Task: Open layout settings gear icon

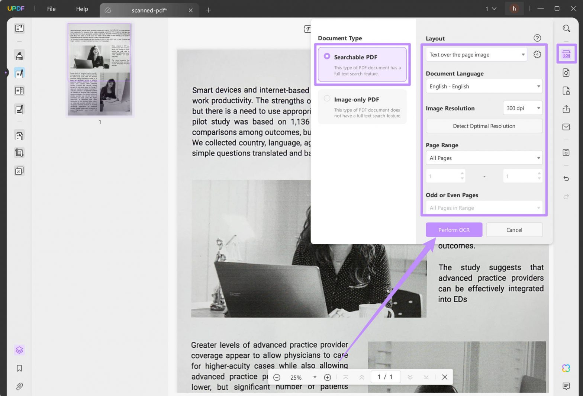Action: click(x=537, y=54)
